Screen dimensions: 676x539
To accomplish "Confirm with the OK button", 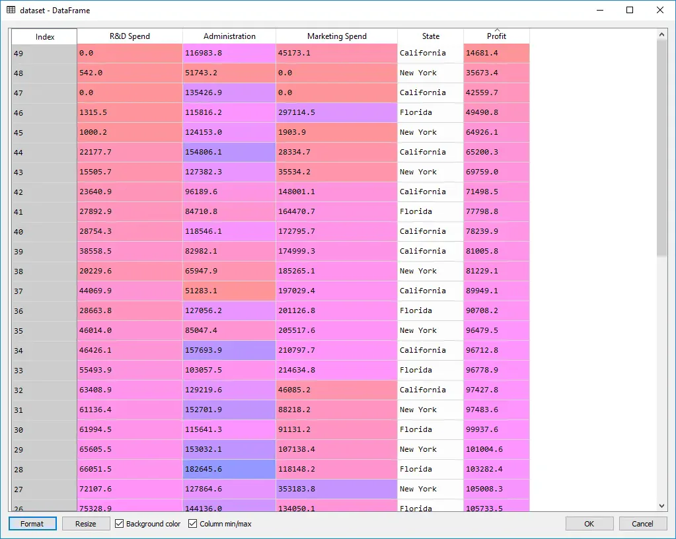I will click(x=589, y=524).
